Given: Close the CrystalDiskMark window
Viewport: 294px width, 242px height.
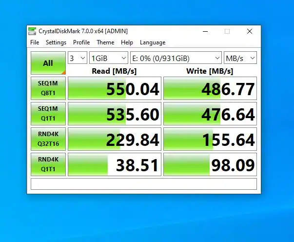Looking at the screenshot, I should [250, 31].
